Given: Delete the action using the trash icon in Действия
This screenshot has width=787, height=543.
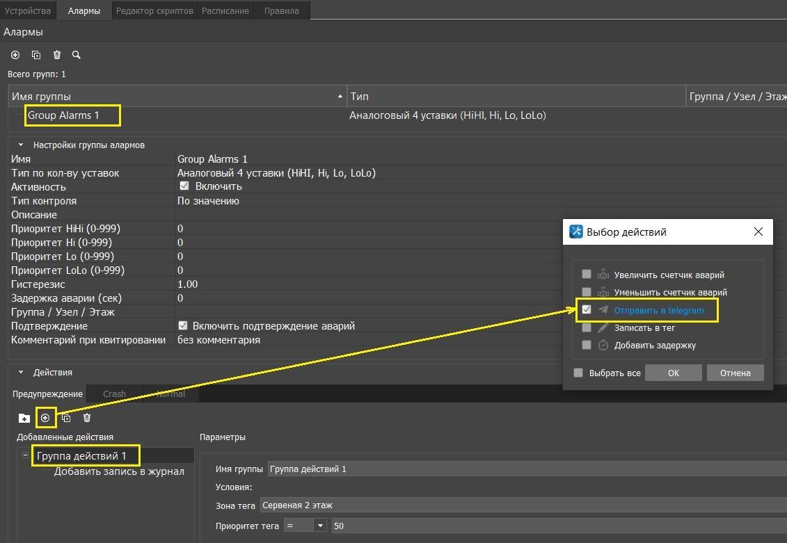Looking at the screenshot, I should (x=87, y=418).
